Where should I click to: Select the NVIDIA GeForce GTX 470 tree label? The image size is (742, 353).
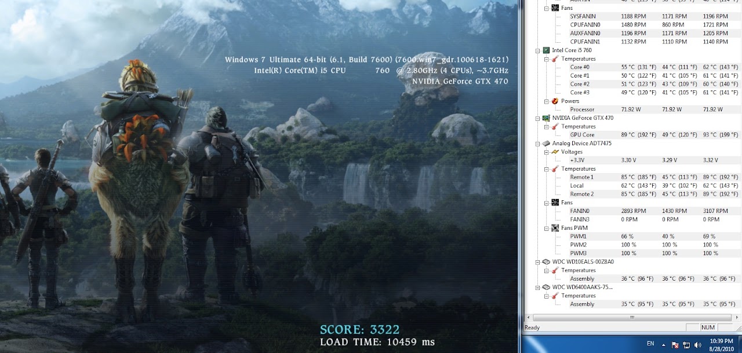tap(583, 118)
